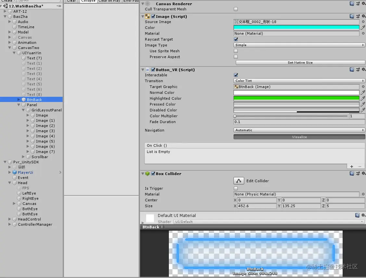Add On Click event with plus
The height and width of the screenshot is (278, 366).
click(352, 166)
